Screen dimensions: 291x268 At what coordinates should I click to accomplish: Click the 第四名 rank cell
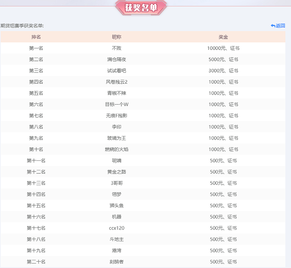36,82
